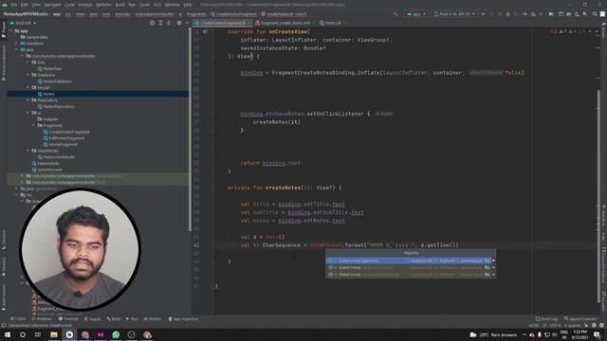This screenshot has width=607, height=341.
Task: Open SplashScreen in project tree
Action: point(46,170)
